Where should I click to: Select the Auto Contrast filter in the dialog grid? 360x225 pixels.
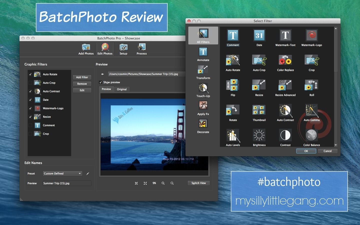[285, 113]
